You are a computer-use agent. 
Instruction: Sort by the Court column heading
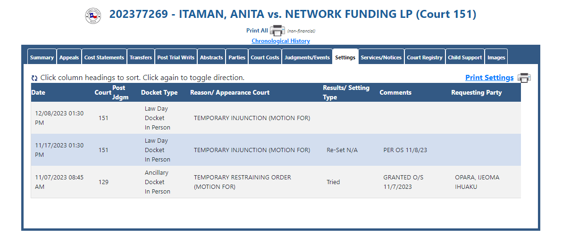point(103,92)
